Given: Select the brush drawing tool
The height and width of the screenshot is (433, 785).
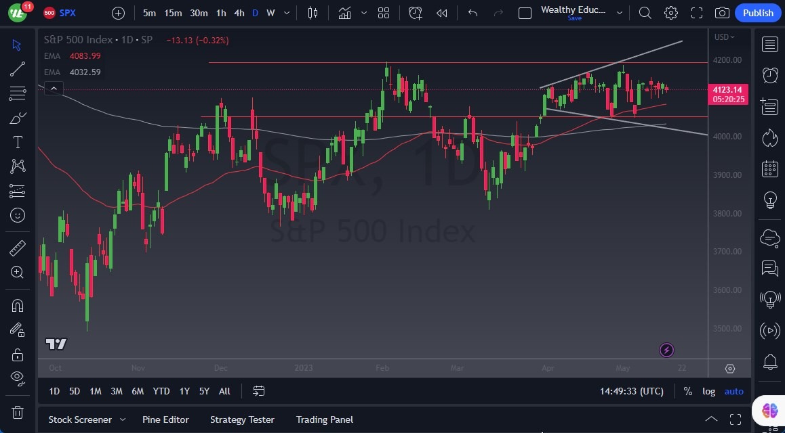Looking at the screenshot, I should click(17, 118).
